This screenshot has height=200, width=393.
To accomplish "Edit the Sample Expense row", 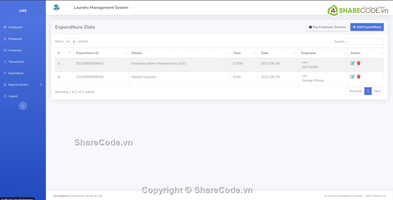I will pos(352,77).
